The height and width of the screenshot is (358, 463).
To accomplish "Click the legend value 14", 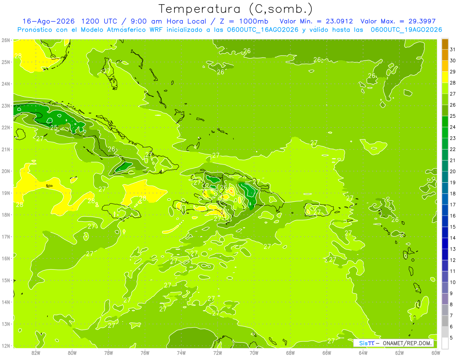I will [x=453, y=238].
